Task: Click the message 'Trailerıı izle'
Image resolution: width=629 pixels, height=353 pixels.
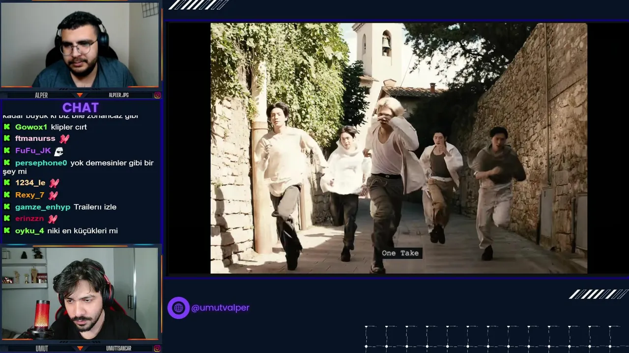Action: tap(95, 207)
